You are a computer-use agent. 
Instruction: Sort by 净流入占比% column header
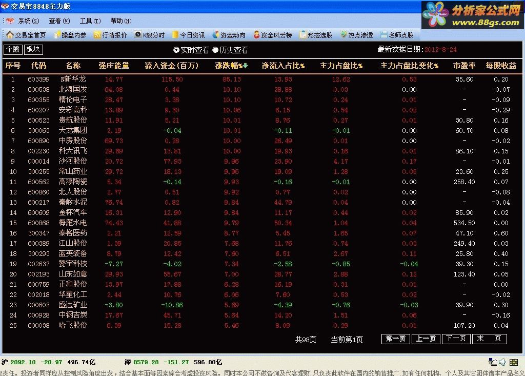283,66
